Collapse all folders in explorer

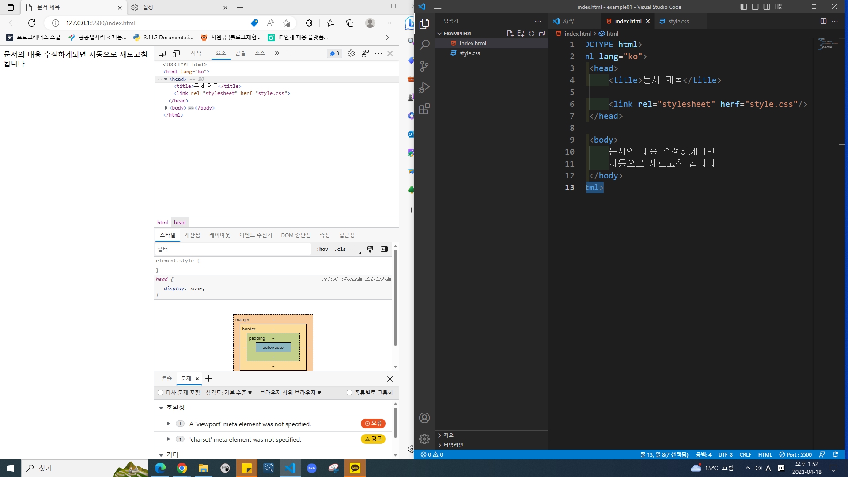[542, 34]
